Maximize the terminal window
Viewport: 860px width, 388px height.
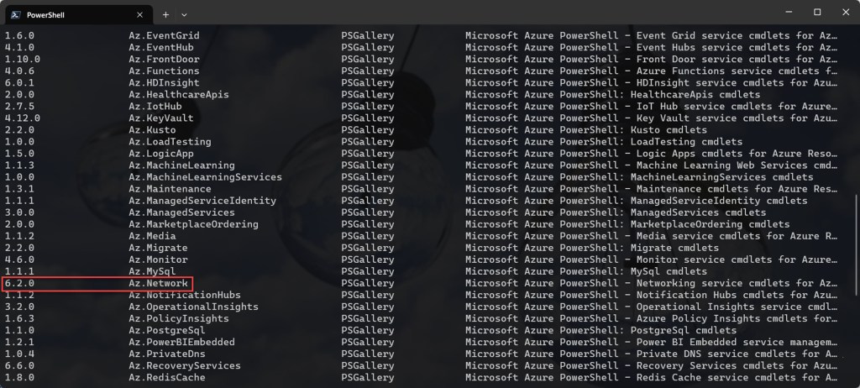[817, 13]
